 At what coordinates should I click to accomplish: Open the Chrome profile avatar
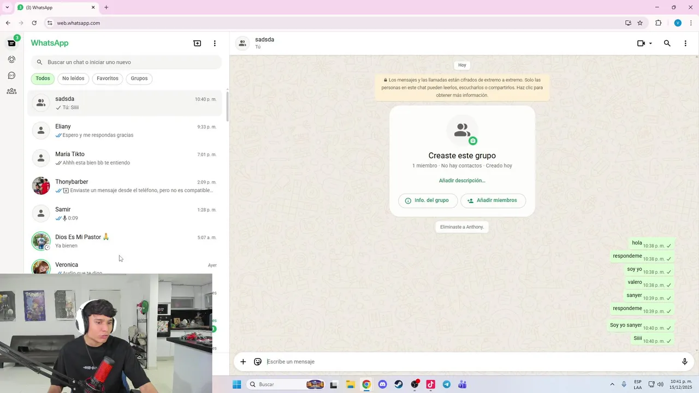678,23
